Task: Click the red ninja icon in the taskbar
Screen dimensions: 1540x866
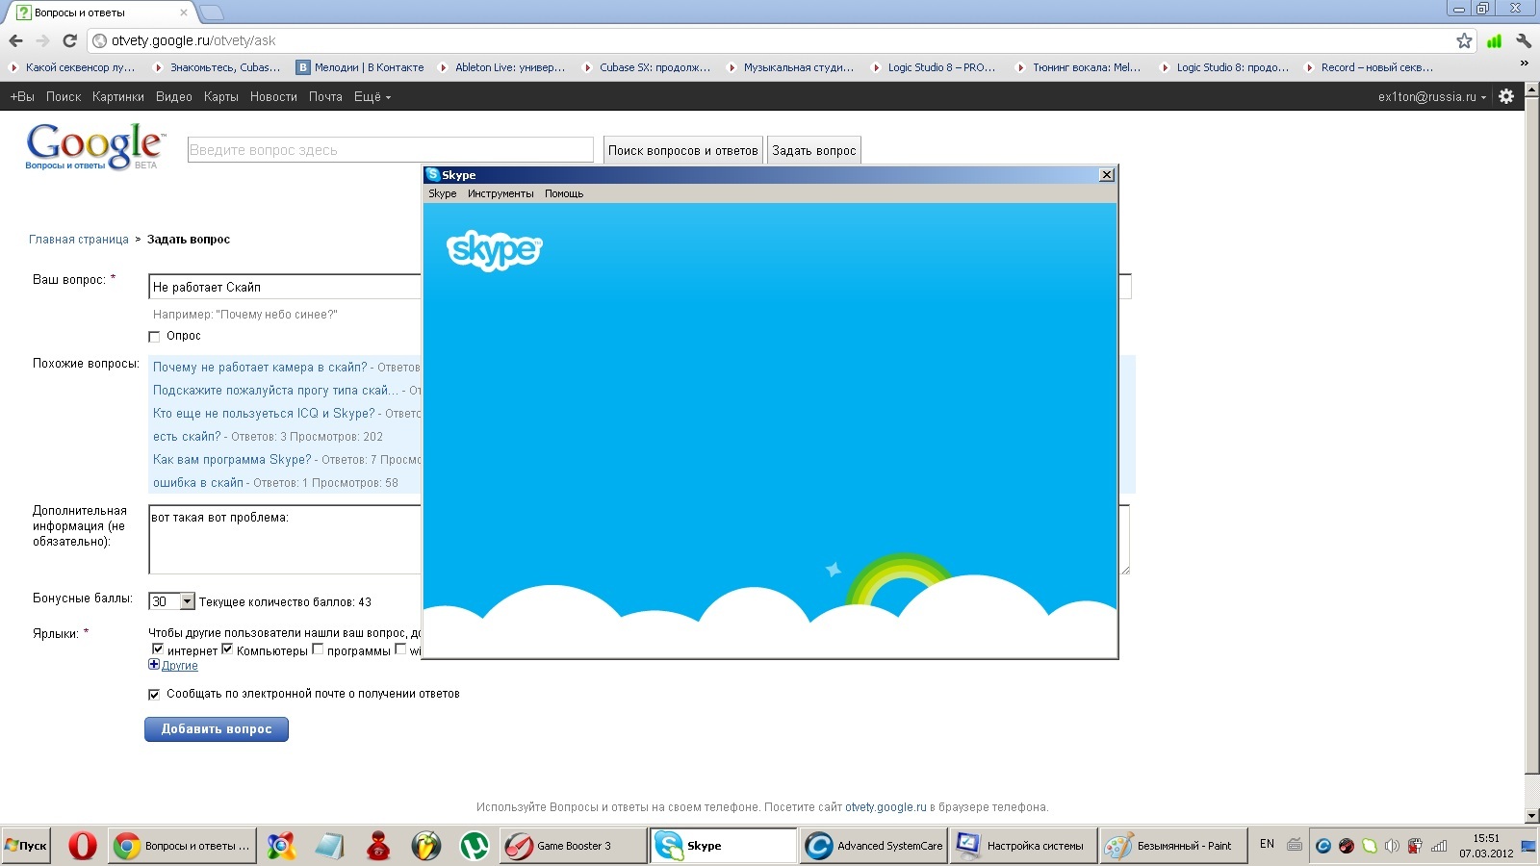Action: 377,846
